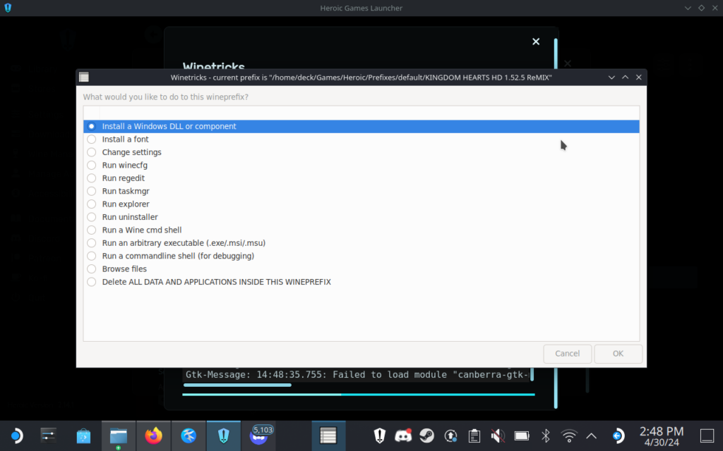
Task: Expand hidden system tray icons arrow
Action: click(x=591, y=435)
